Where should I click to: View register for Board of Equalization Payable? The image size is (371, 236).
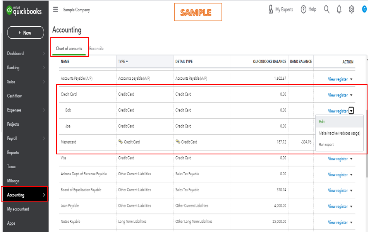[x=338, y=191]
